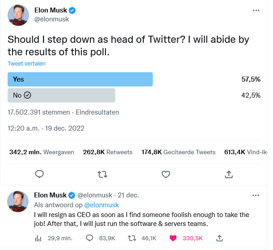
Task: Unlike the reply tweet with the pink heart
Action: click(173, 238)
